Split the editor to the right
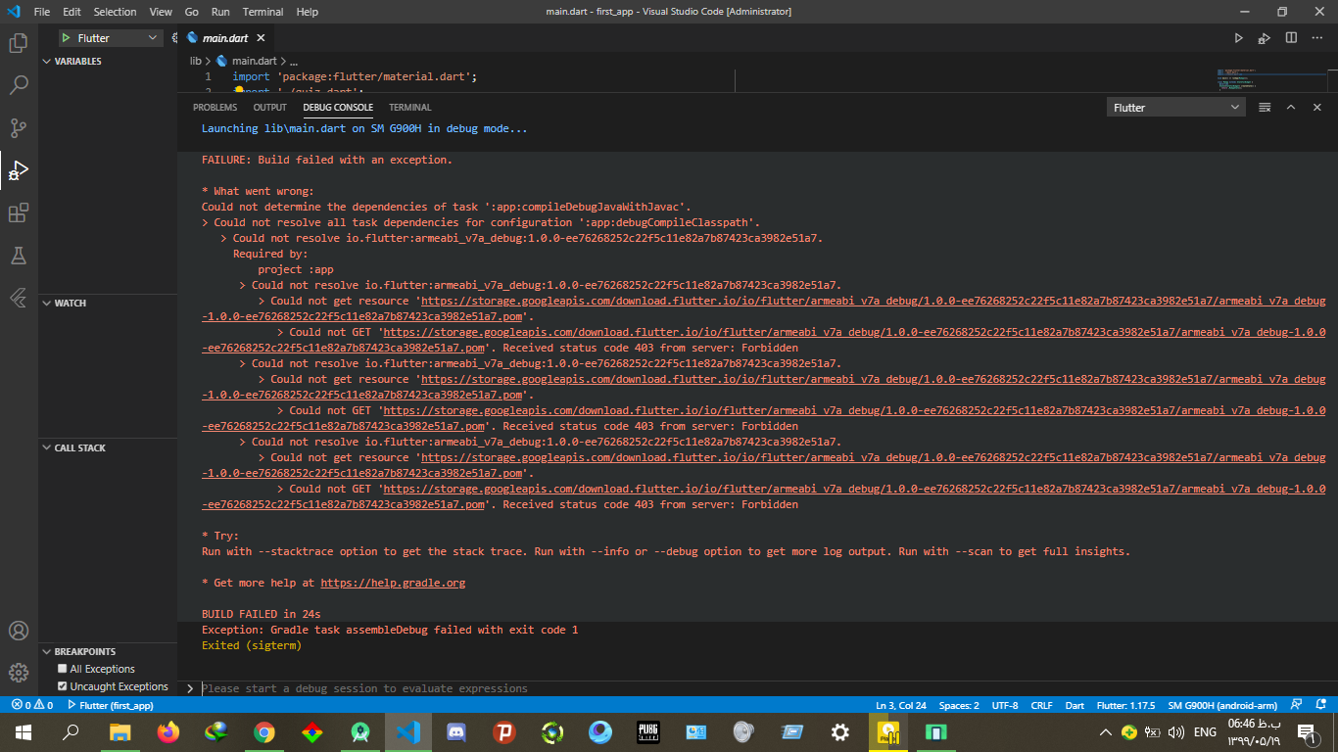The height and width of the screenshot is (752, 1338). point(1291,38)
